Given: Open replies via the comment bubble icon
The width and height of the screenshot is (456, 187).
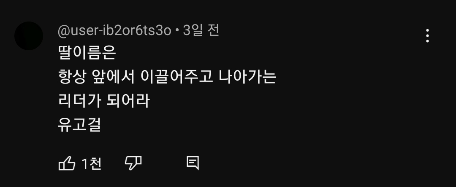Looking at the screenshot, I should click(193, 163).
